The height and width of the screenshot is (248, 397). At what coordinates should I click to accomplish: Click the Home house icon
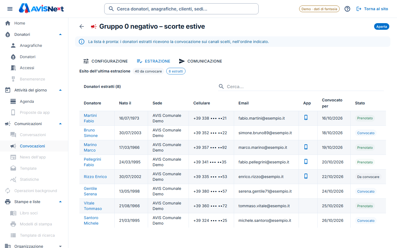(x=8, y=23)
